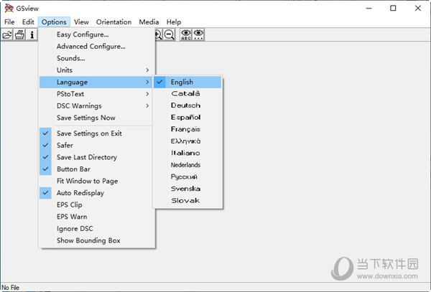Click the GSview title bar app icon

click(9, 8)
